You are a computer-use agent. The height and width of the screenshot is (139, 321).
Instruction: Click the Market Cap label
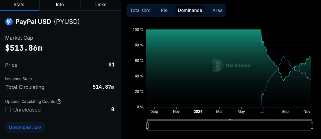tap(19, 38)
